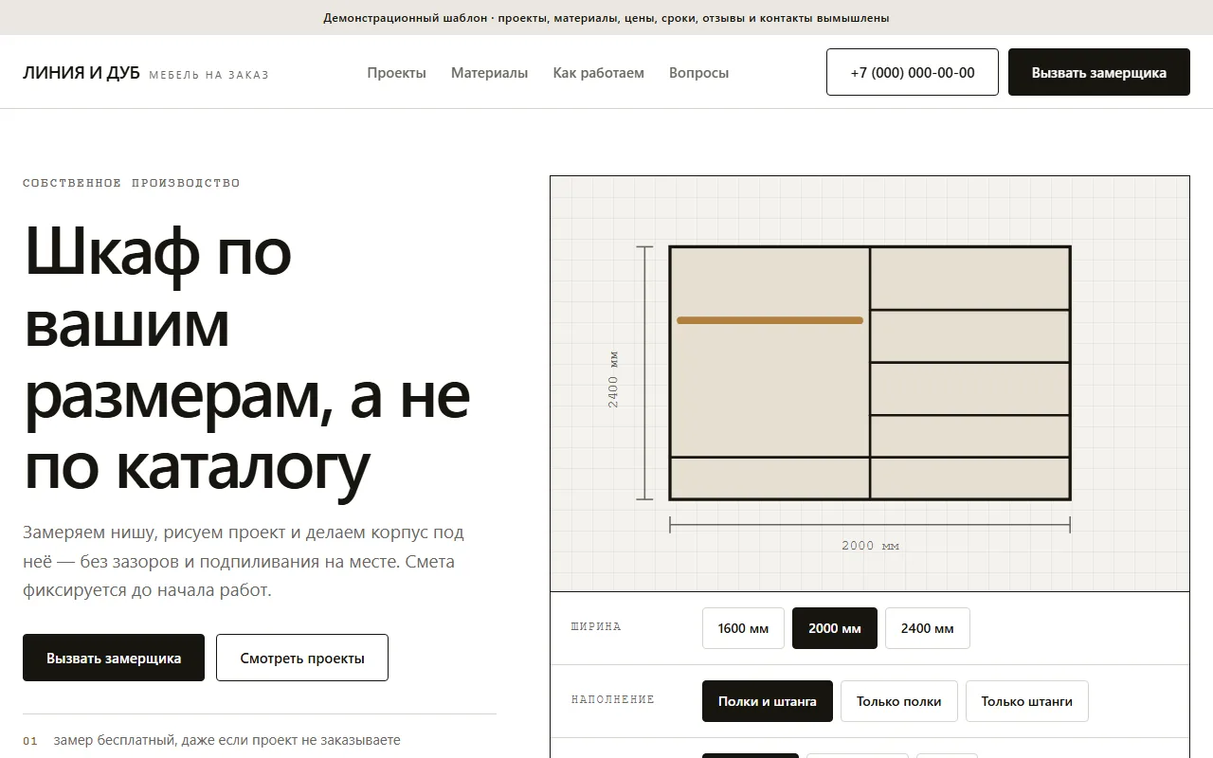
Task: Click Смотреть проекты button
Action: point(302,658)
